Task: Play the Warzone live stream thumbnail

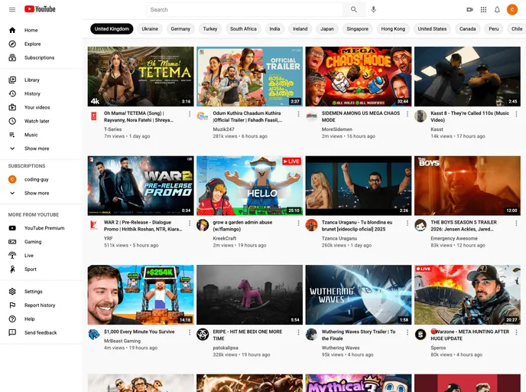Action: click(467, 295)
